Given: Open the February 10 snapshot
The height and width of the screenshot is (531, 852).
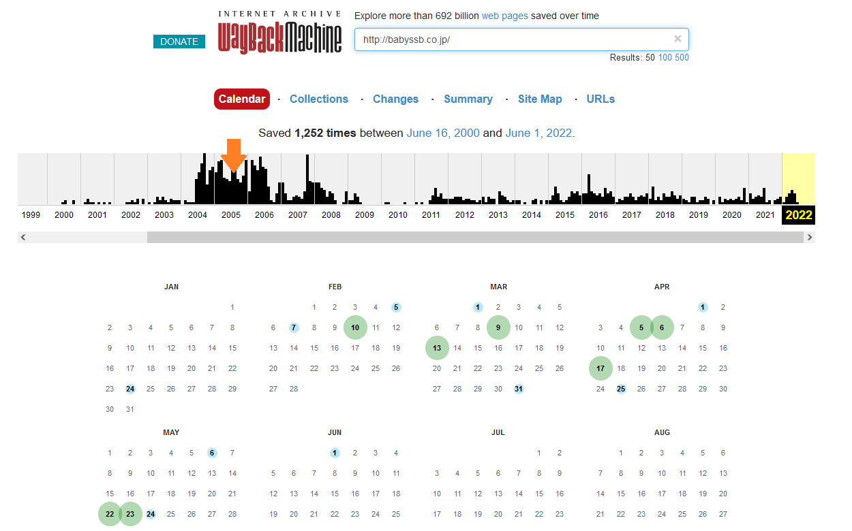Looking at the screenshot, I should pyautogui.click(x=355, y=327).
